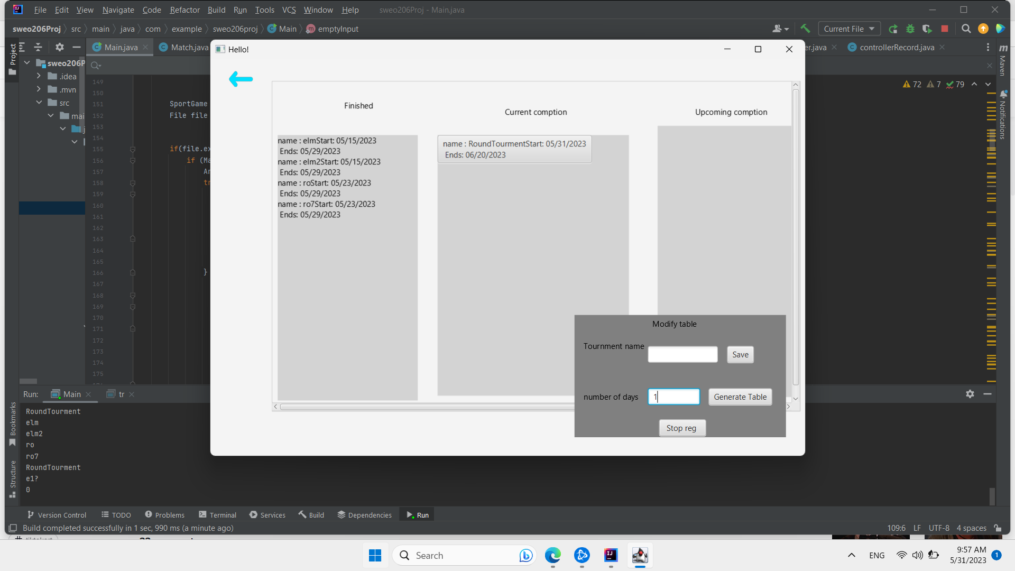Open the Current File run configuration dropdown

(x=848, y=29)
